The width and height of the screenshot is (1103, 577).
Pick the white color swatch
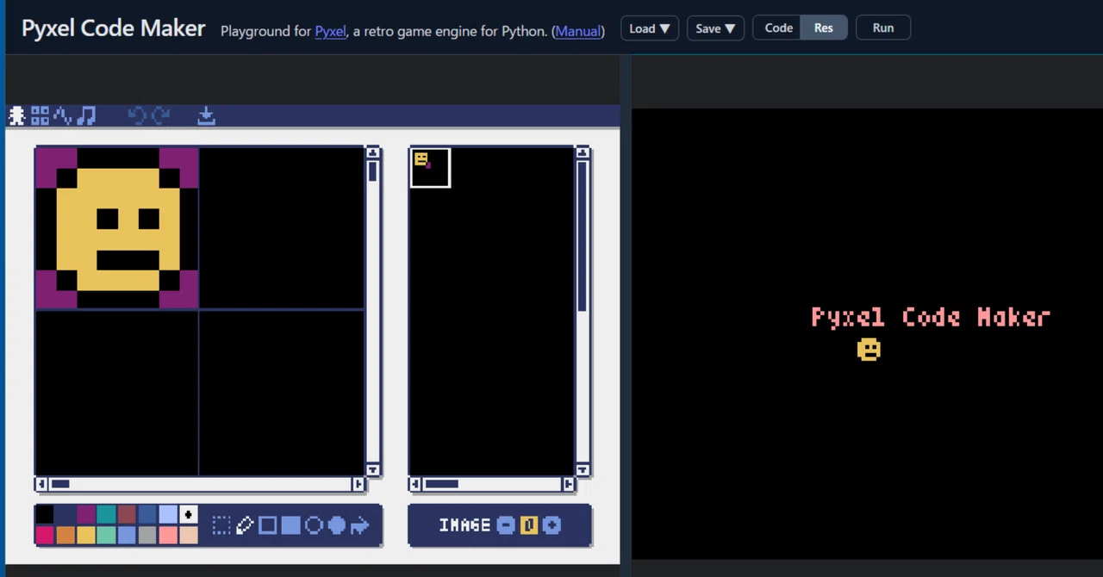[189, 515]
